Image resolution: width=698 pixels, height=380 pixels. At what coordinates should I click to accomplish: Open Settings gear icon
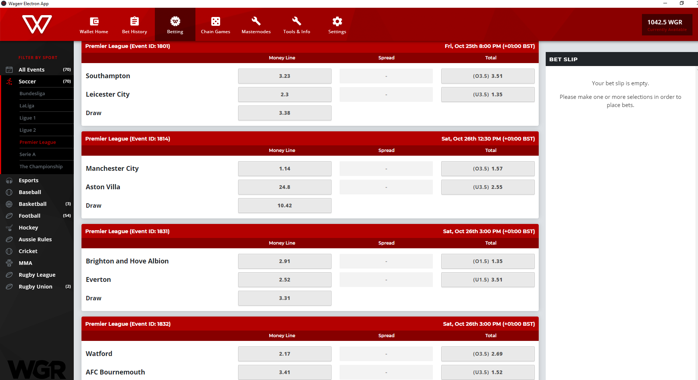pyautogui.click(x=337, y=21)
